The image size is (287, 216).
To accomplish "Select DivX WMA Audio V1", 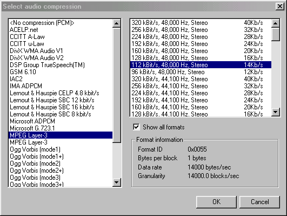I will click(61, 51).
